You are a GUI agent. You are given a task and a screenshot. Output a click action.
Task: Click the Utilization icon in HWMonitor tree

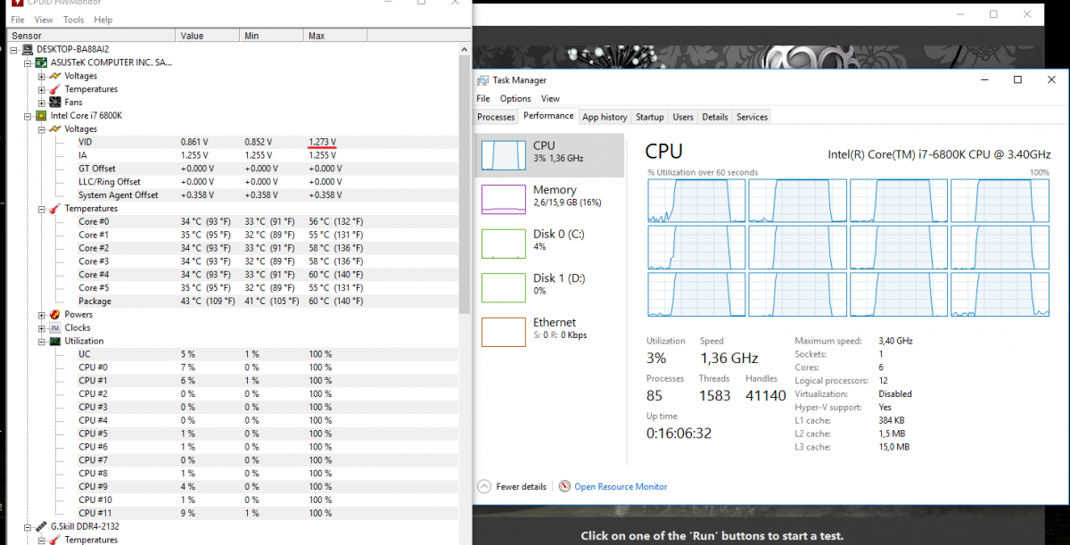[x=55, y=341]
